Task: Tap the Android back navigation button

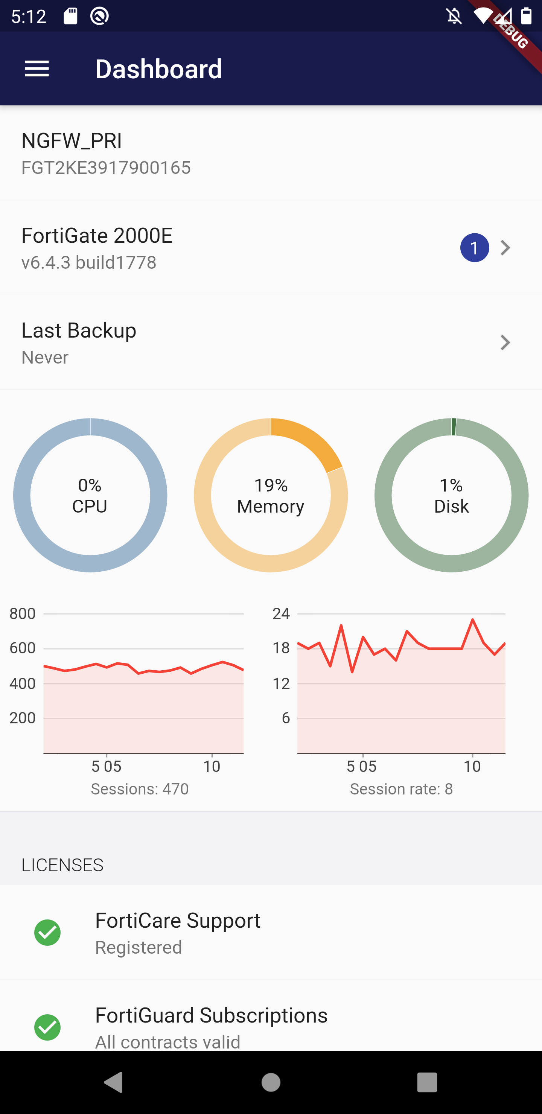Action: pyautogui.click(x=114, y=1082)
